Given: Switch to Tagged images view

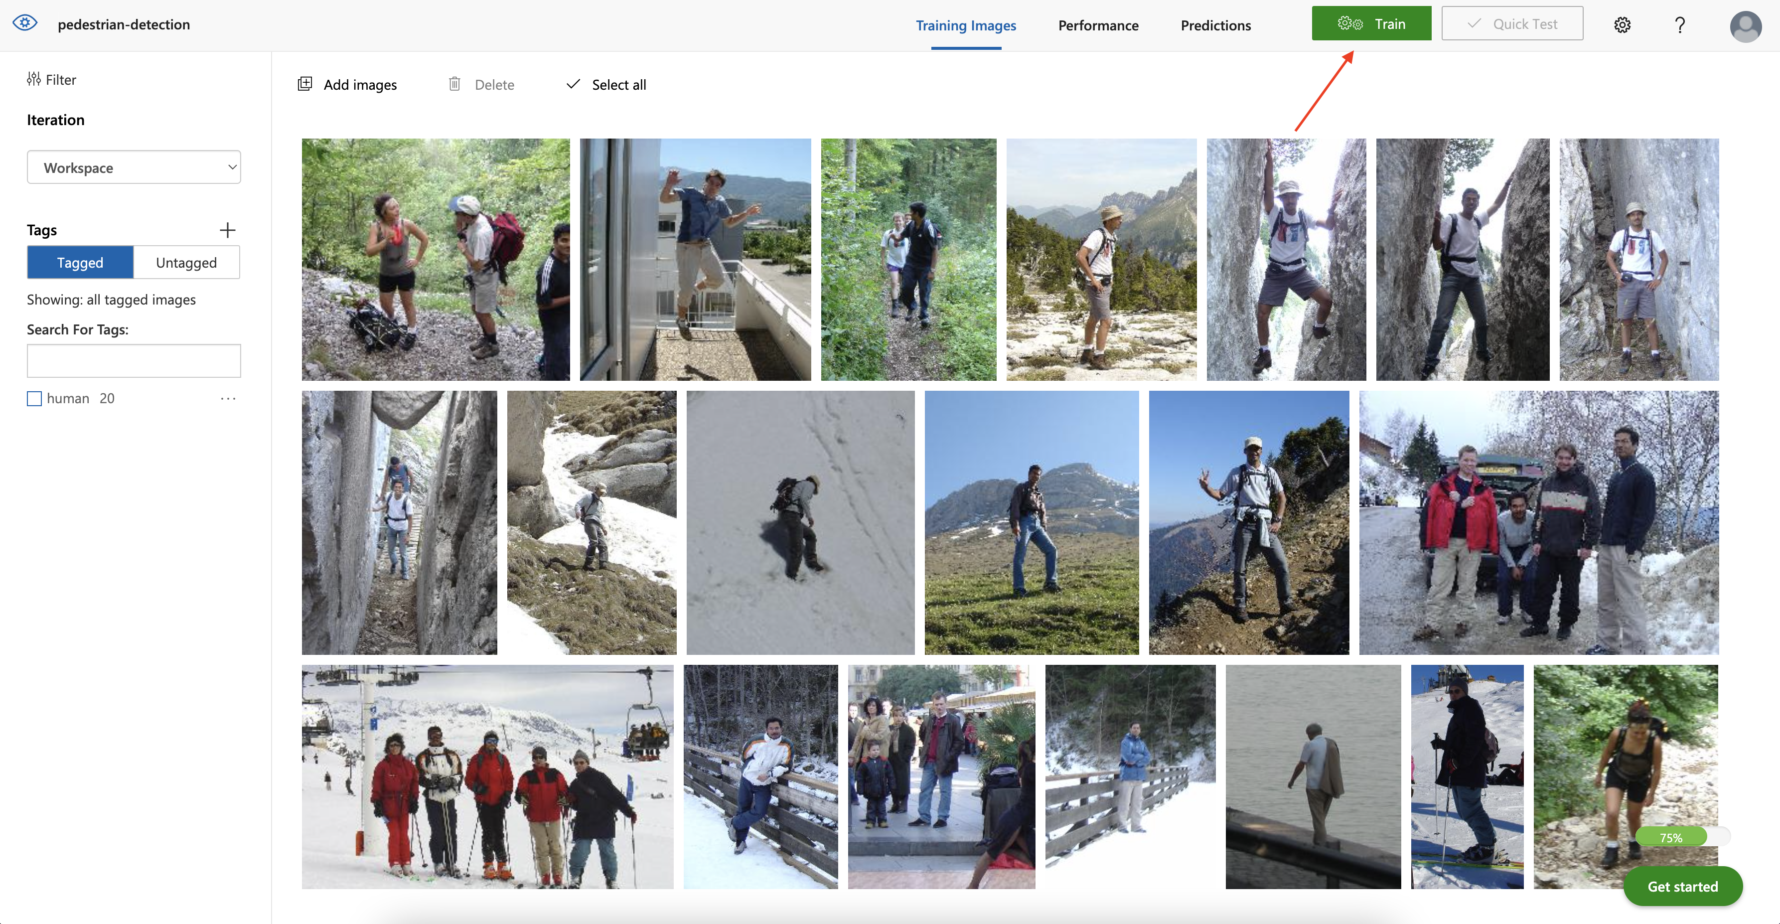Looking at the screenshot, I should 80,263.
